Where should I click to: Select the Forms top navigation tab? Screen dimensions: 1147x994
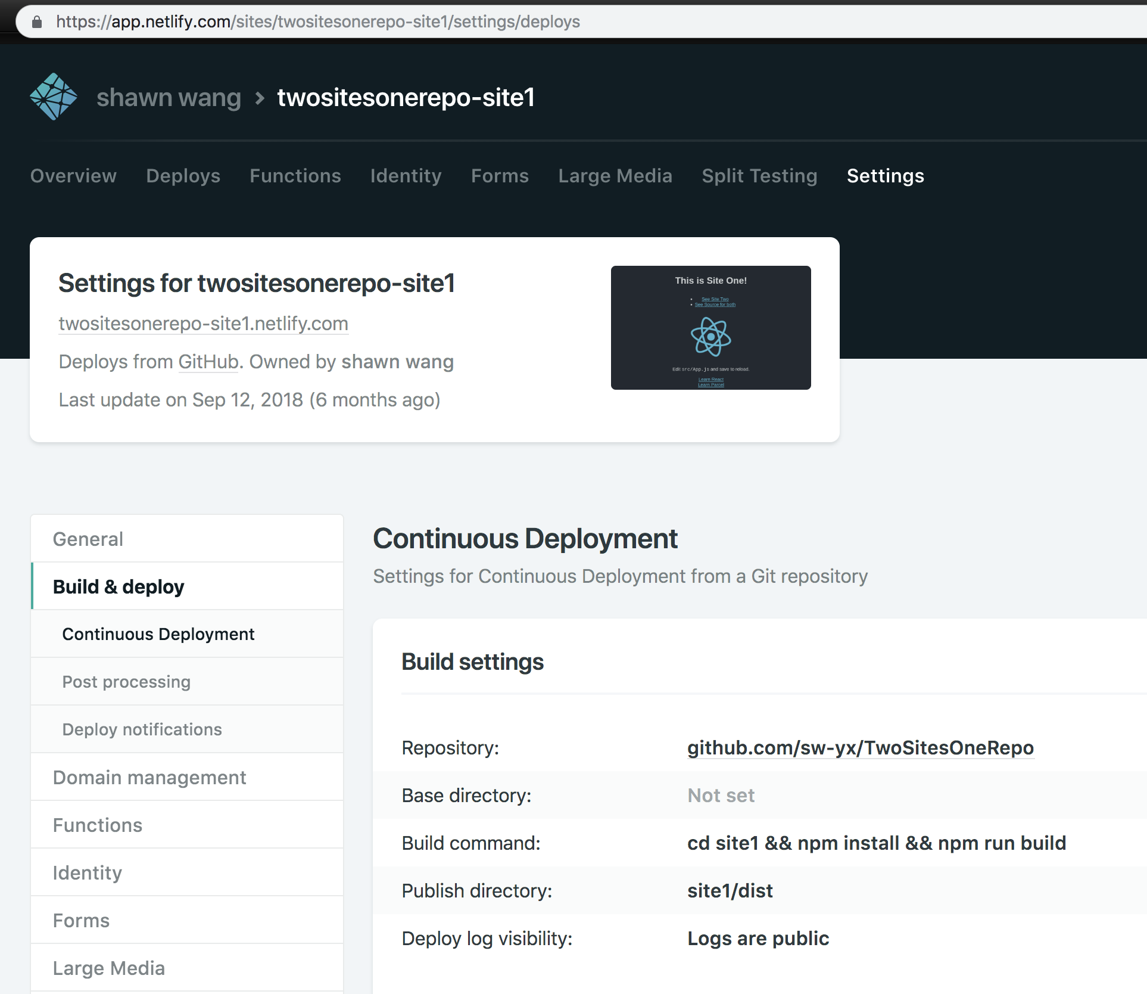tap(500, 176)
